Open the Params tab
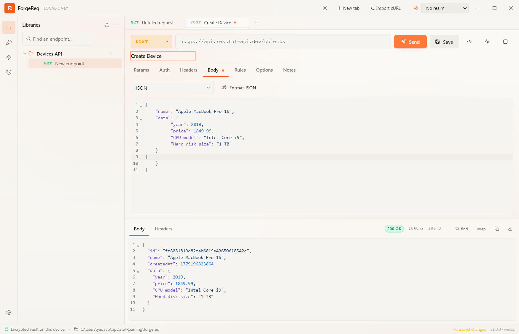The height and width of the screenshot is (334, 519). tap(141, 70)
